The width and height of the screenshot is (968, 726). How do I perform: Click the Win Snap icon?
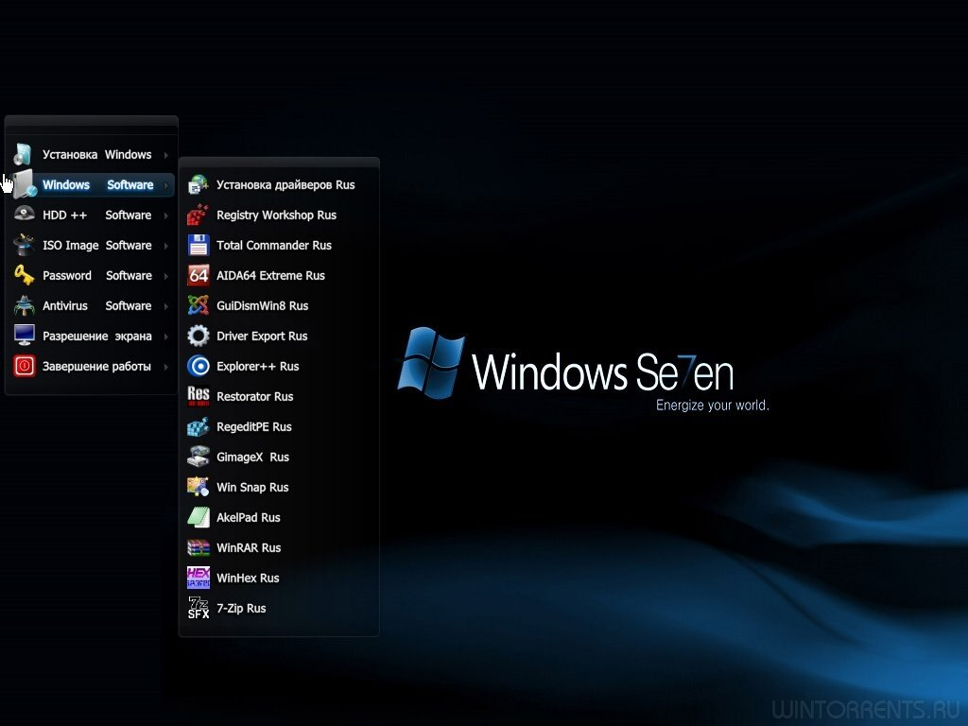(x=199, y=487)
